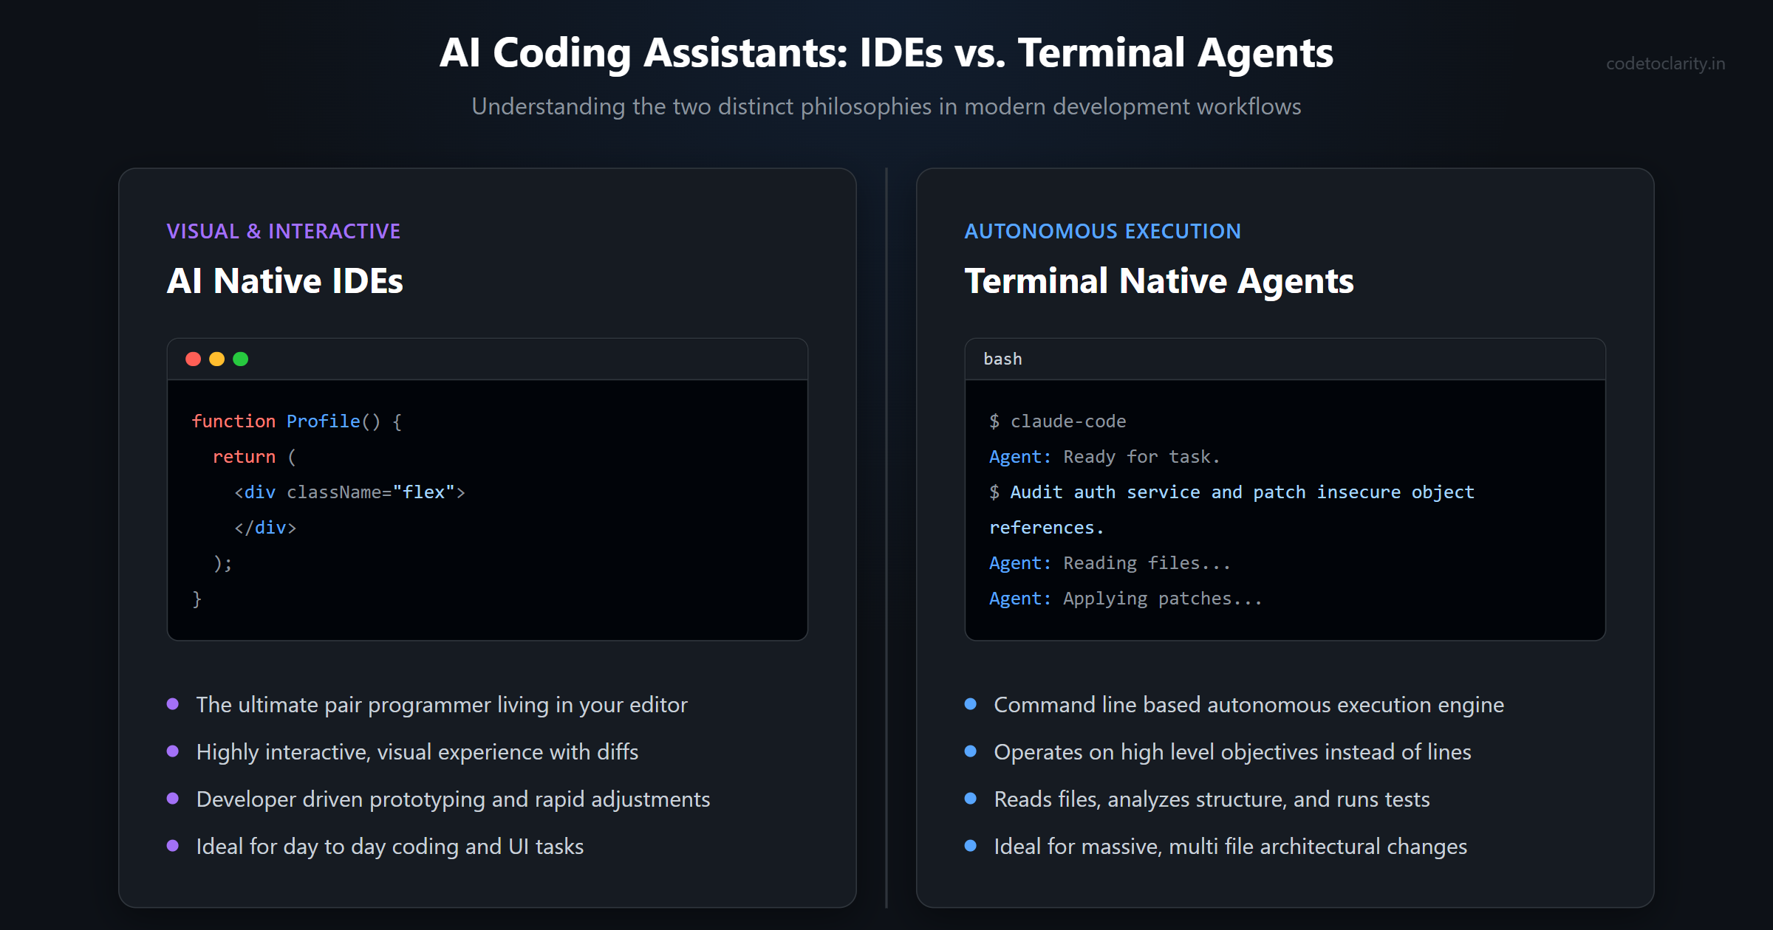1773x930 pixels.
Task: Click the '<div className="flex">' code line
Action: 350,492
